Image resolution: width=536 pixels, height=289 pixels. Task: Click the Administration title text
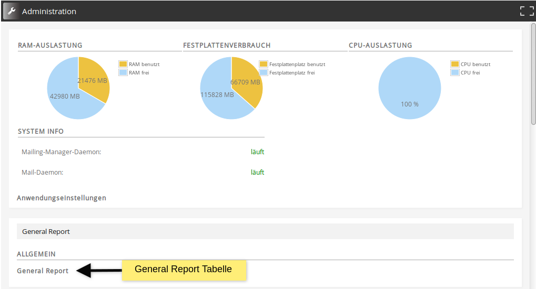49,11
